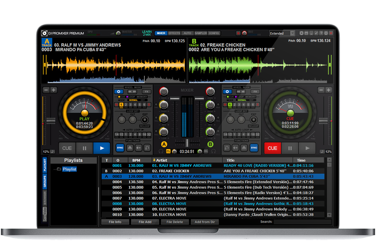Open the SAMPLER panel

pyautogui.click(x=201, y=33)
